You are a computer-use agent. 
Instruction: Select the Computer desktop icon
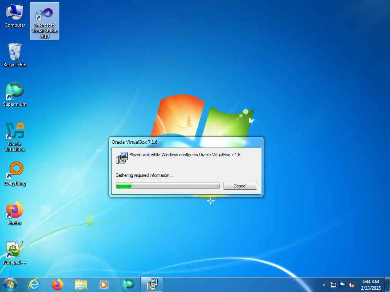15,16
